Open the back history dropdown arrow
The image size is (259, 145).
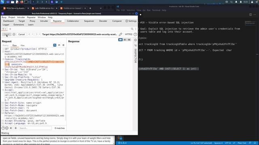(32, 34)
